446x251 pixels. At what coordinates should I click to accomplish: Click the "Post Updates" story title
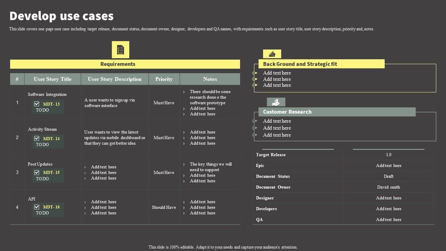[x=40, y=164]
